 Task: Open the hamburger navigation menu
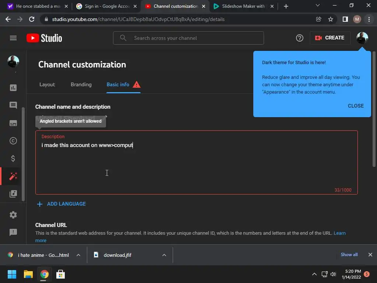(x=13, y=38)
